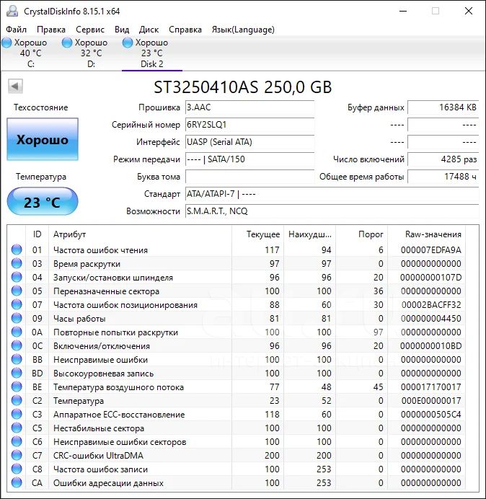This screenshot has width=486, height=499.
Task: Click the serial number field 6RY2SLQ1
Action: point(249,125)
